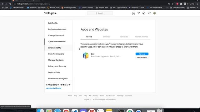Click the third-party cookie blocked eye icon
The image size is (200, 112).
(169, 4)
